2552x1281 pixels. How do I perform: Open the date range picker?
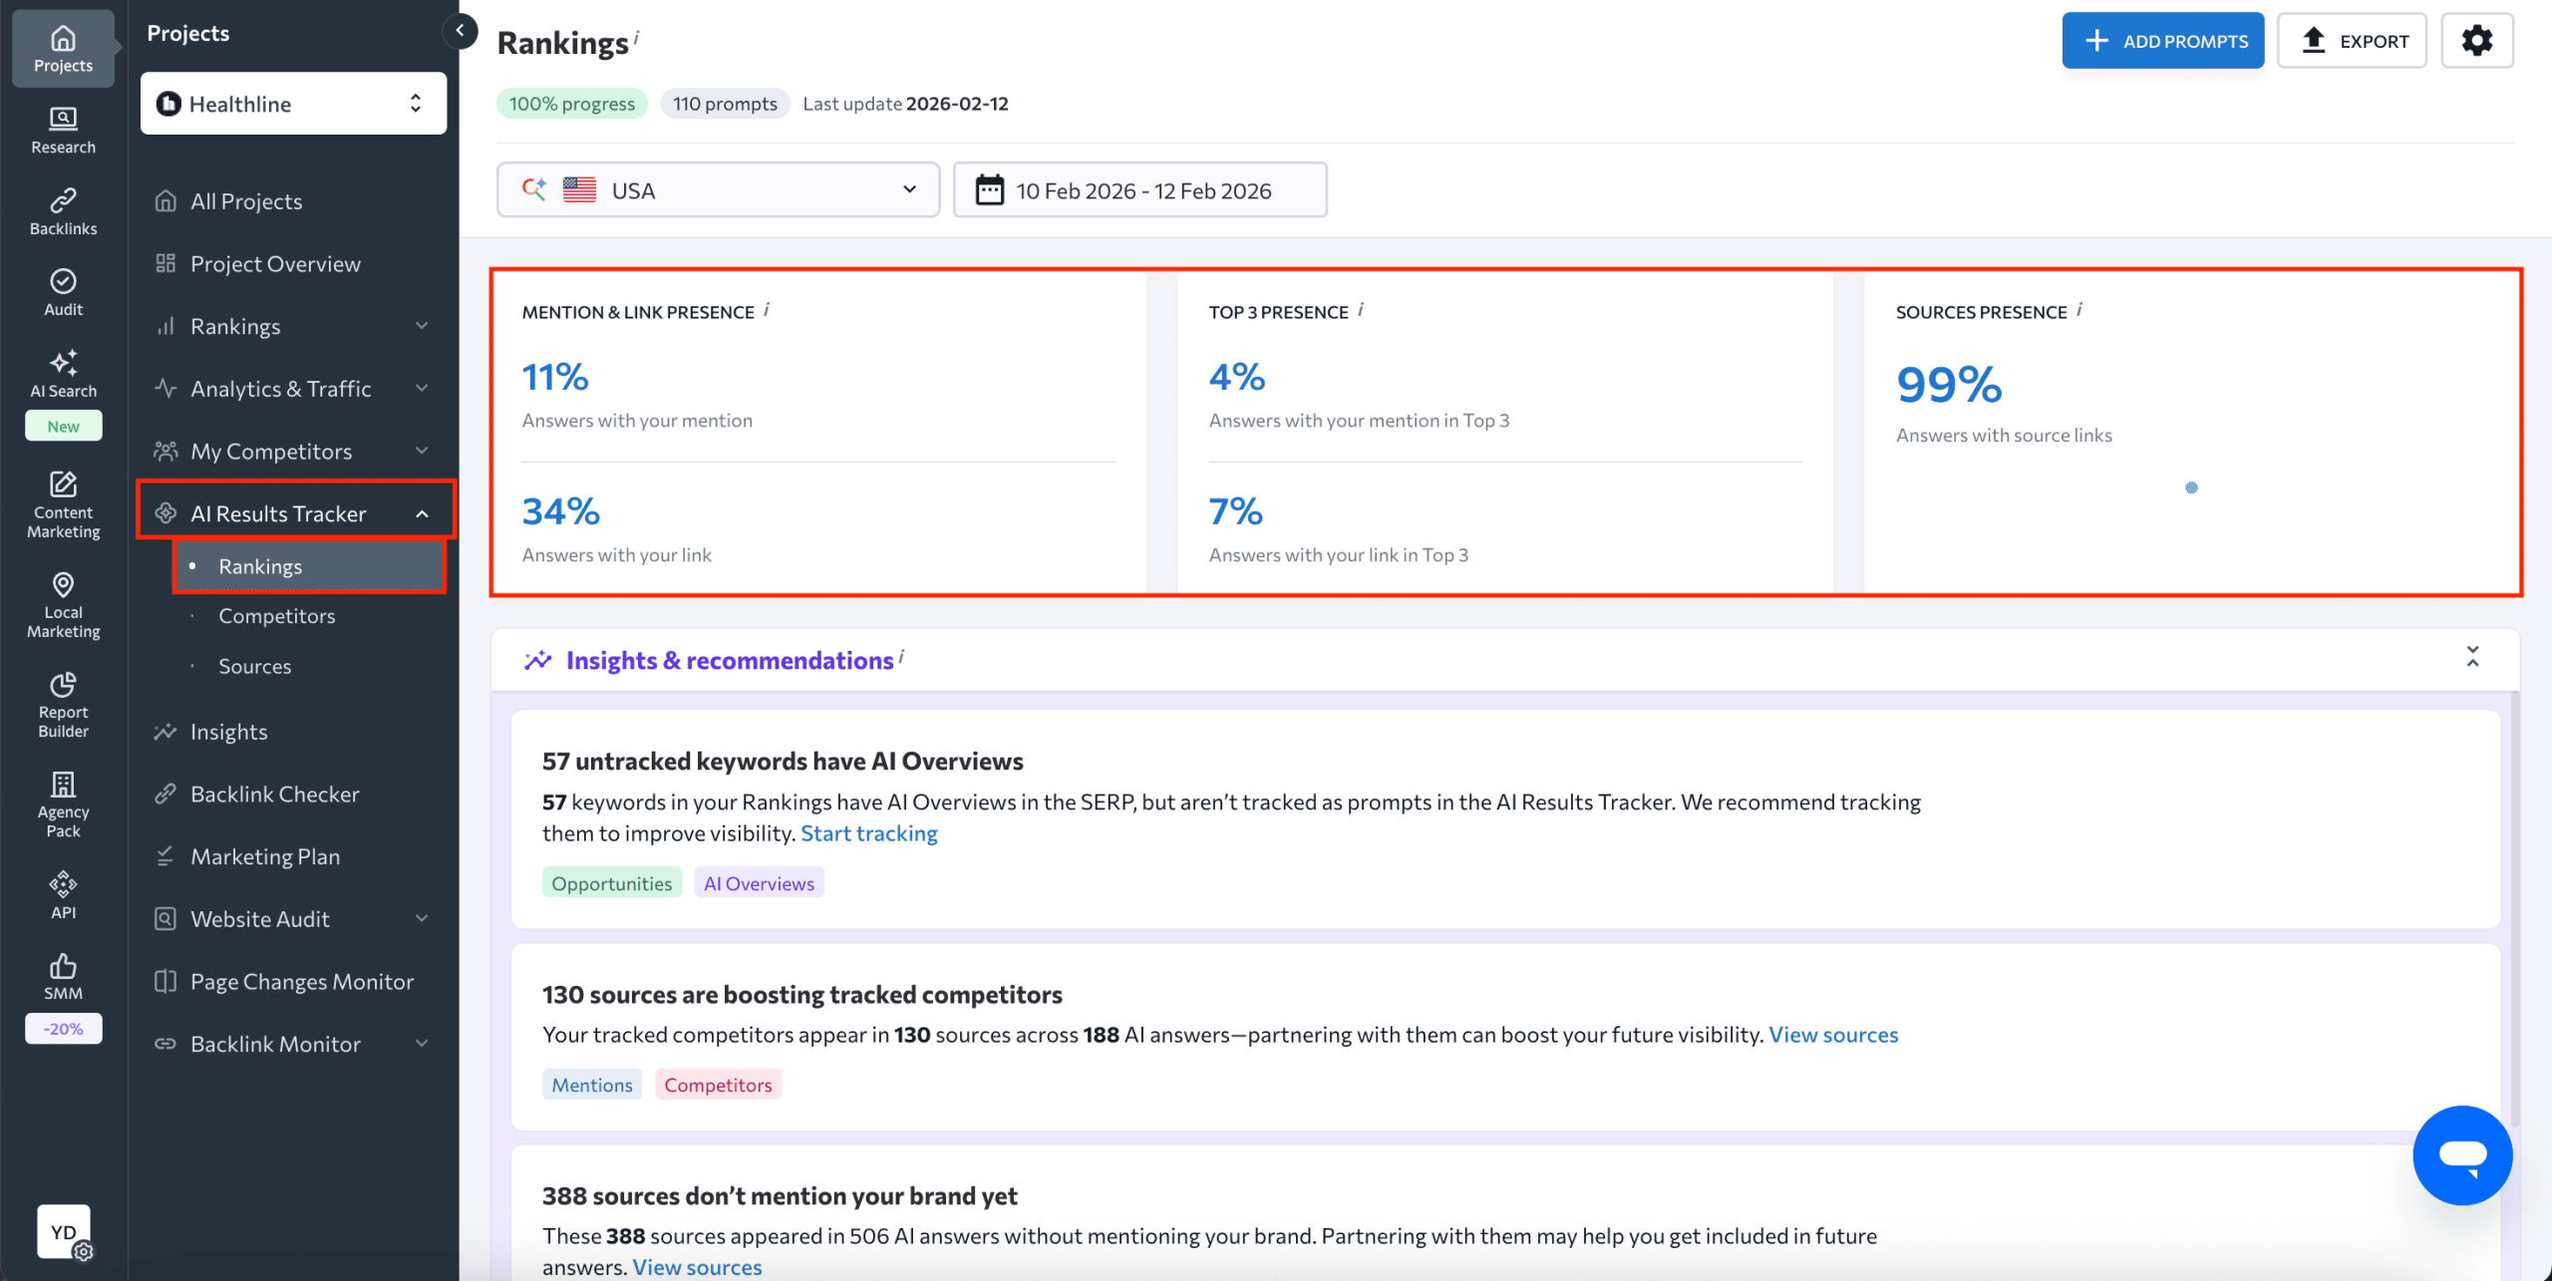(x=1139, y=189)
